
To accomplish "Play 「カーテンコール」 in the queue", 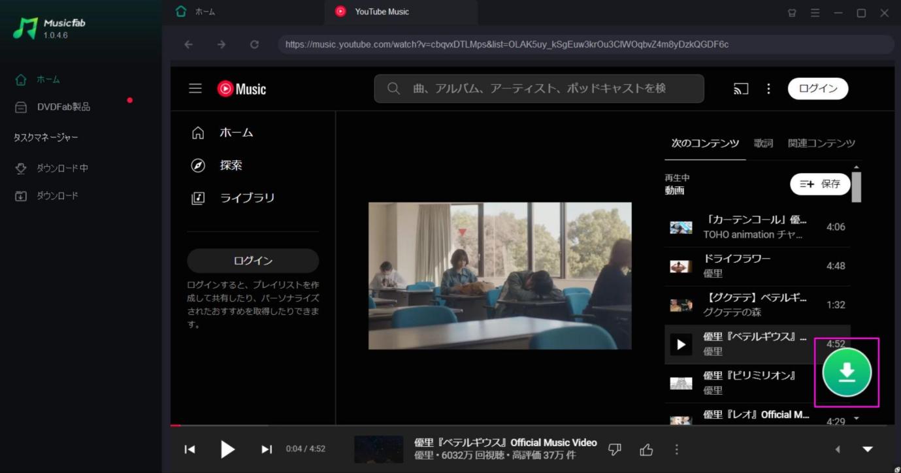I will point(757,227).
